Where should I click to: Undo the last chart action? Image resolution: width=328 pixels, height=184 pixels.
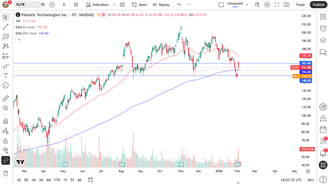[x=179, y=5]
